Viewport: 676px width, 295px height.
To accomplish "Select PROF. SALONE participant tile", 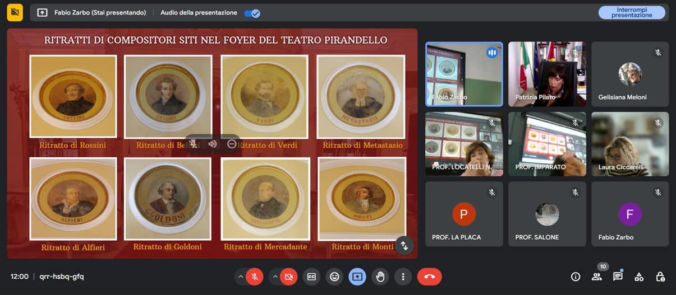I will pyautogui.click(x=547, y=214).
